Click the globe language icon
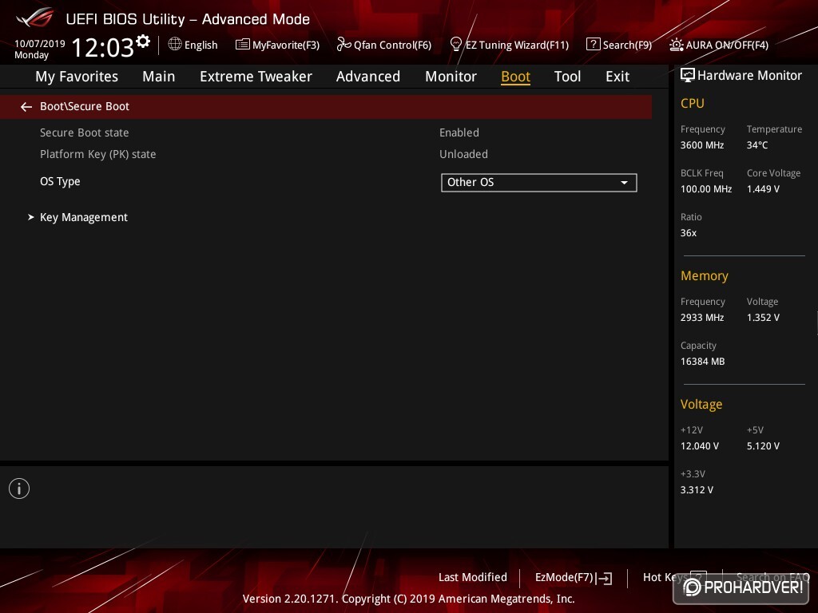 click(175, 45)
